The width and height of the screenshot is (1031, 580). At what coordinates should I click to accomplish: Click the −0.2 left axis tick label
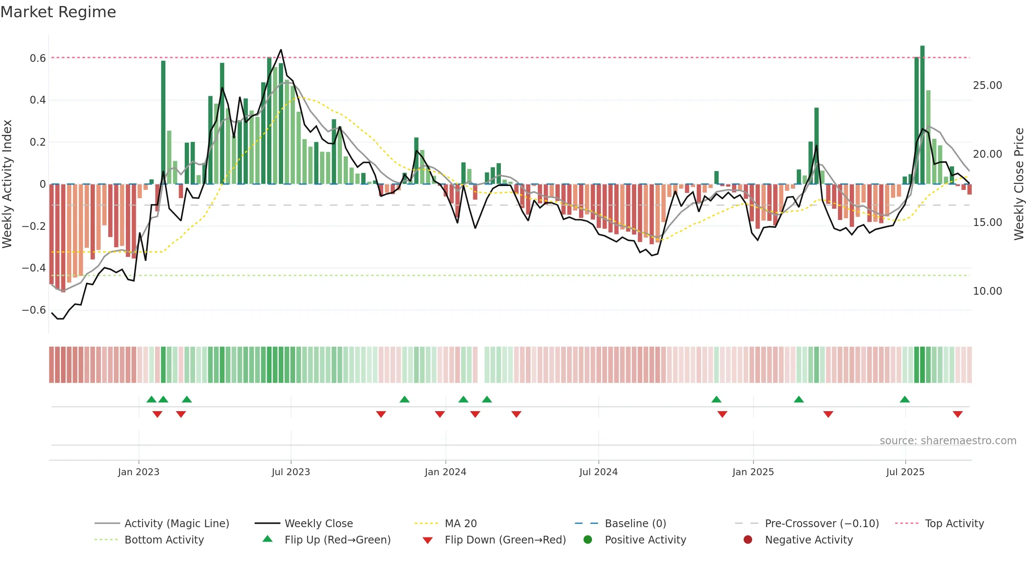coord(34,226)
